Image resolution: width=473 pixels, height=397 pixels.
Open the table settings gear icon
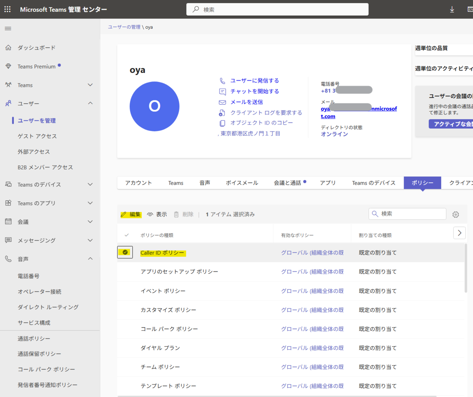(x=456, y=215)
